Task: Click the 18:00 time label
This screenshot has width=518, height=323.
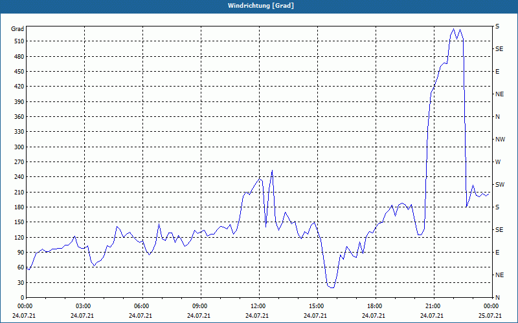Action: click(374, 306)
